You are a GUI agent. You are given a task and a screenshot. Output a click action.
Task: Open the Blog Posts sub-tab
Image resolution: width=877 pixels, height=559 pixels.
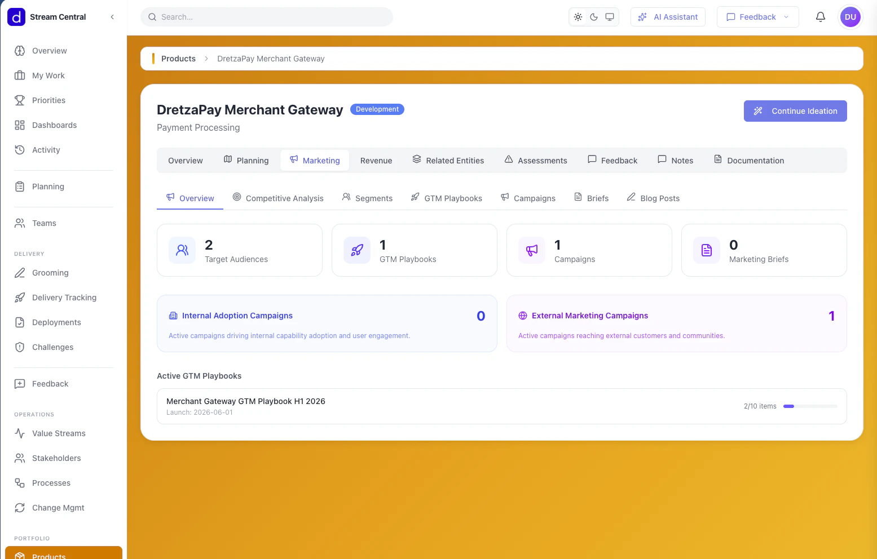pos(653,198)
